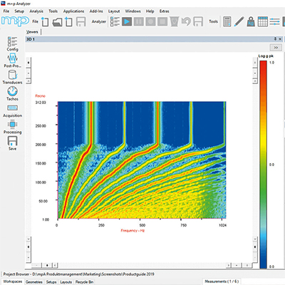
Task: Open the kg weight calibration tool
Action: (x=251, y=21)
